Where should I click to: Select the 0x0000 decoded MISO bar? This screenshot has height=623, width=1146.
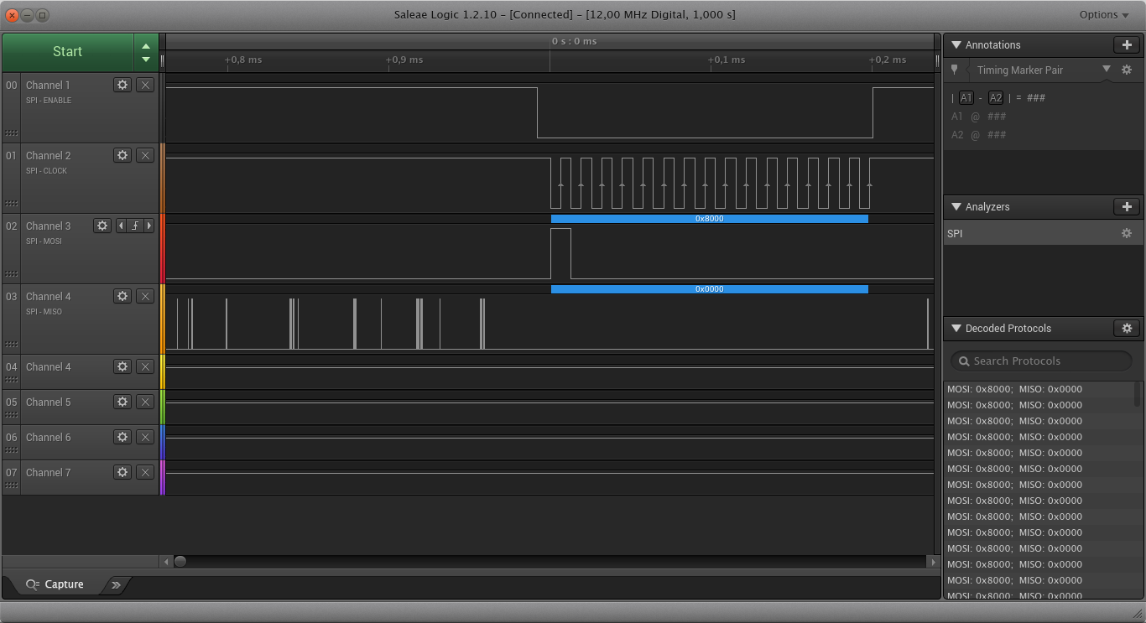(709, 289)
